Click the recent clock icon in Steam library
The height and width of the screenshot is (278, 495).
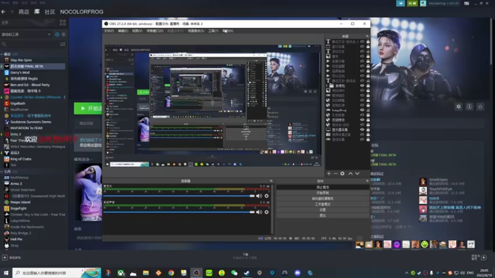coord(57,35)
